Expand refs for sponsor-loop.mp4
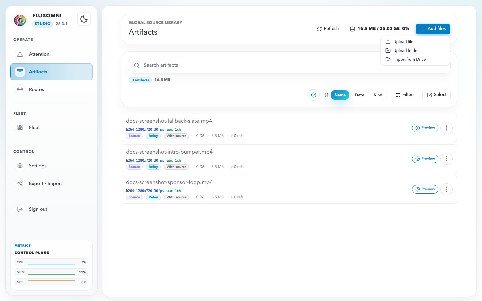The image size is (482, 301). (237, 197)
